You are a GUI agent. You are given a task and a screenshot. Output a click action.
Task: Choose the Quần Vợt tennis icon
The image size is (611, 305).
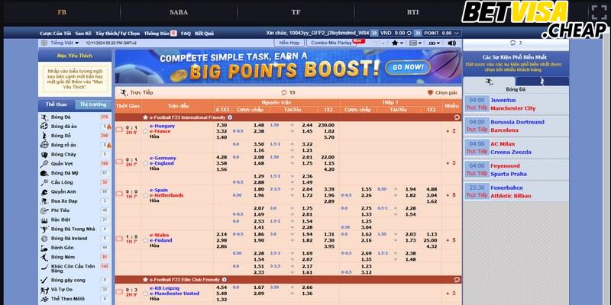pos(44,164)
